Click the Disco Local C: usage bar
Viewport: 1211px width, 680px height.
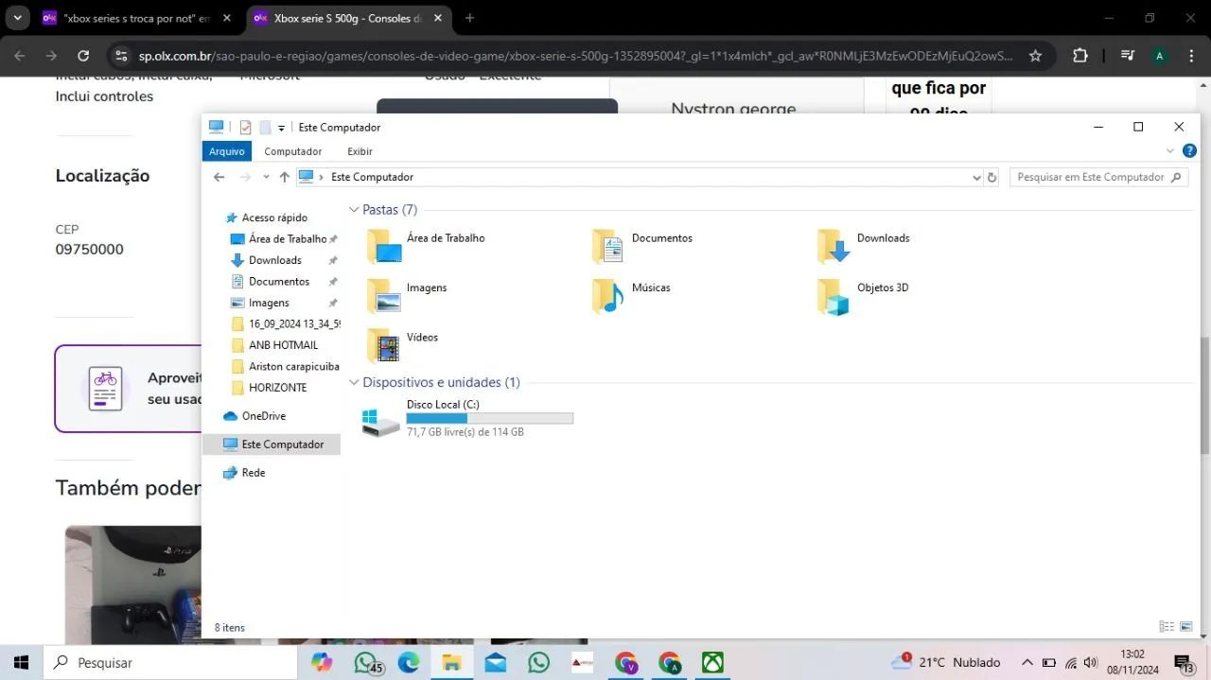point(489,417)
